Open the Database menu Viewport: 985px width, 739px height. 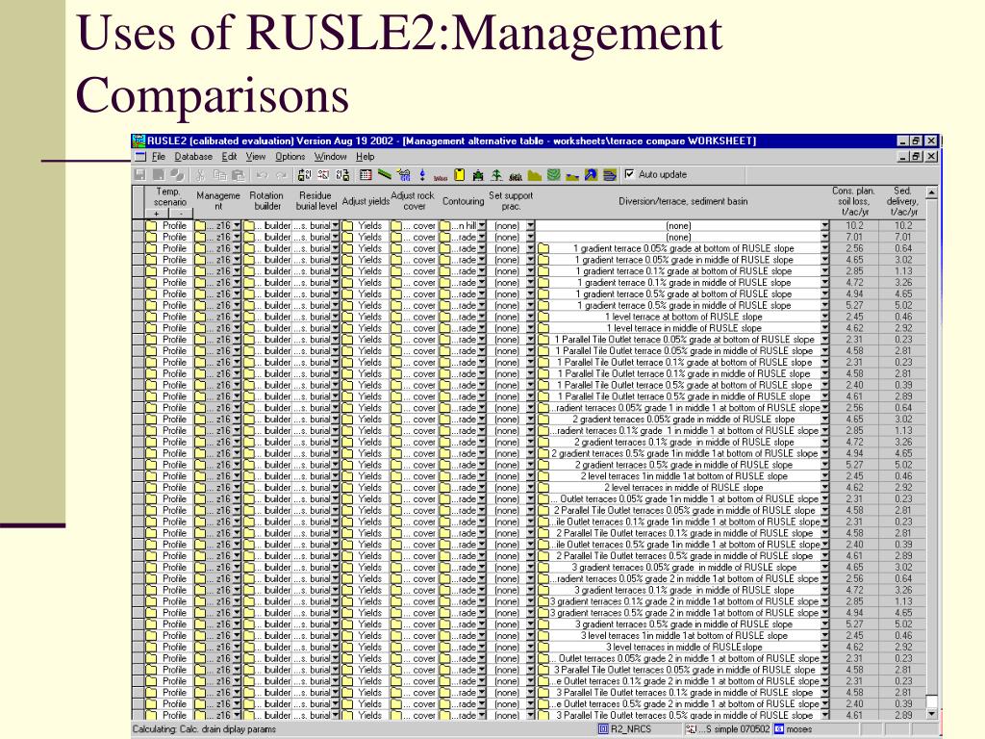click(193, 157)
